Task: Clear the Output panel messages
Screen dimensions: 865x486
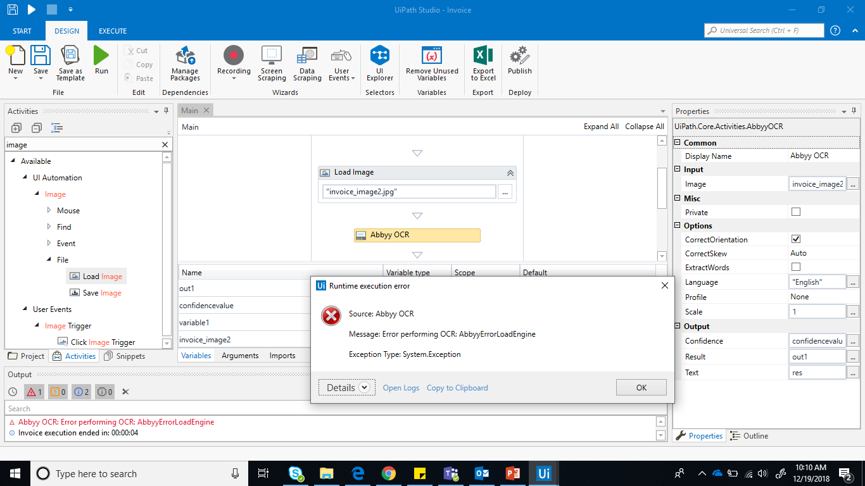Action: point(125,392)
